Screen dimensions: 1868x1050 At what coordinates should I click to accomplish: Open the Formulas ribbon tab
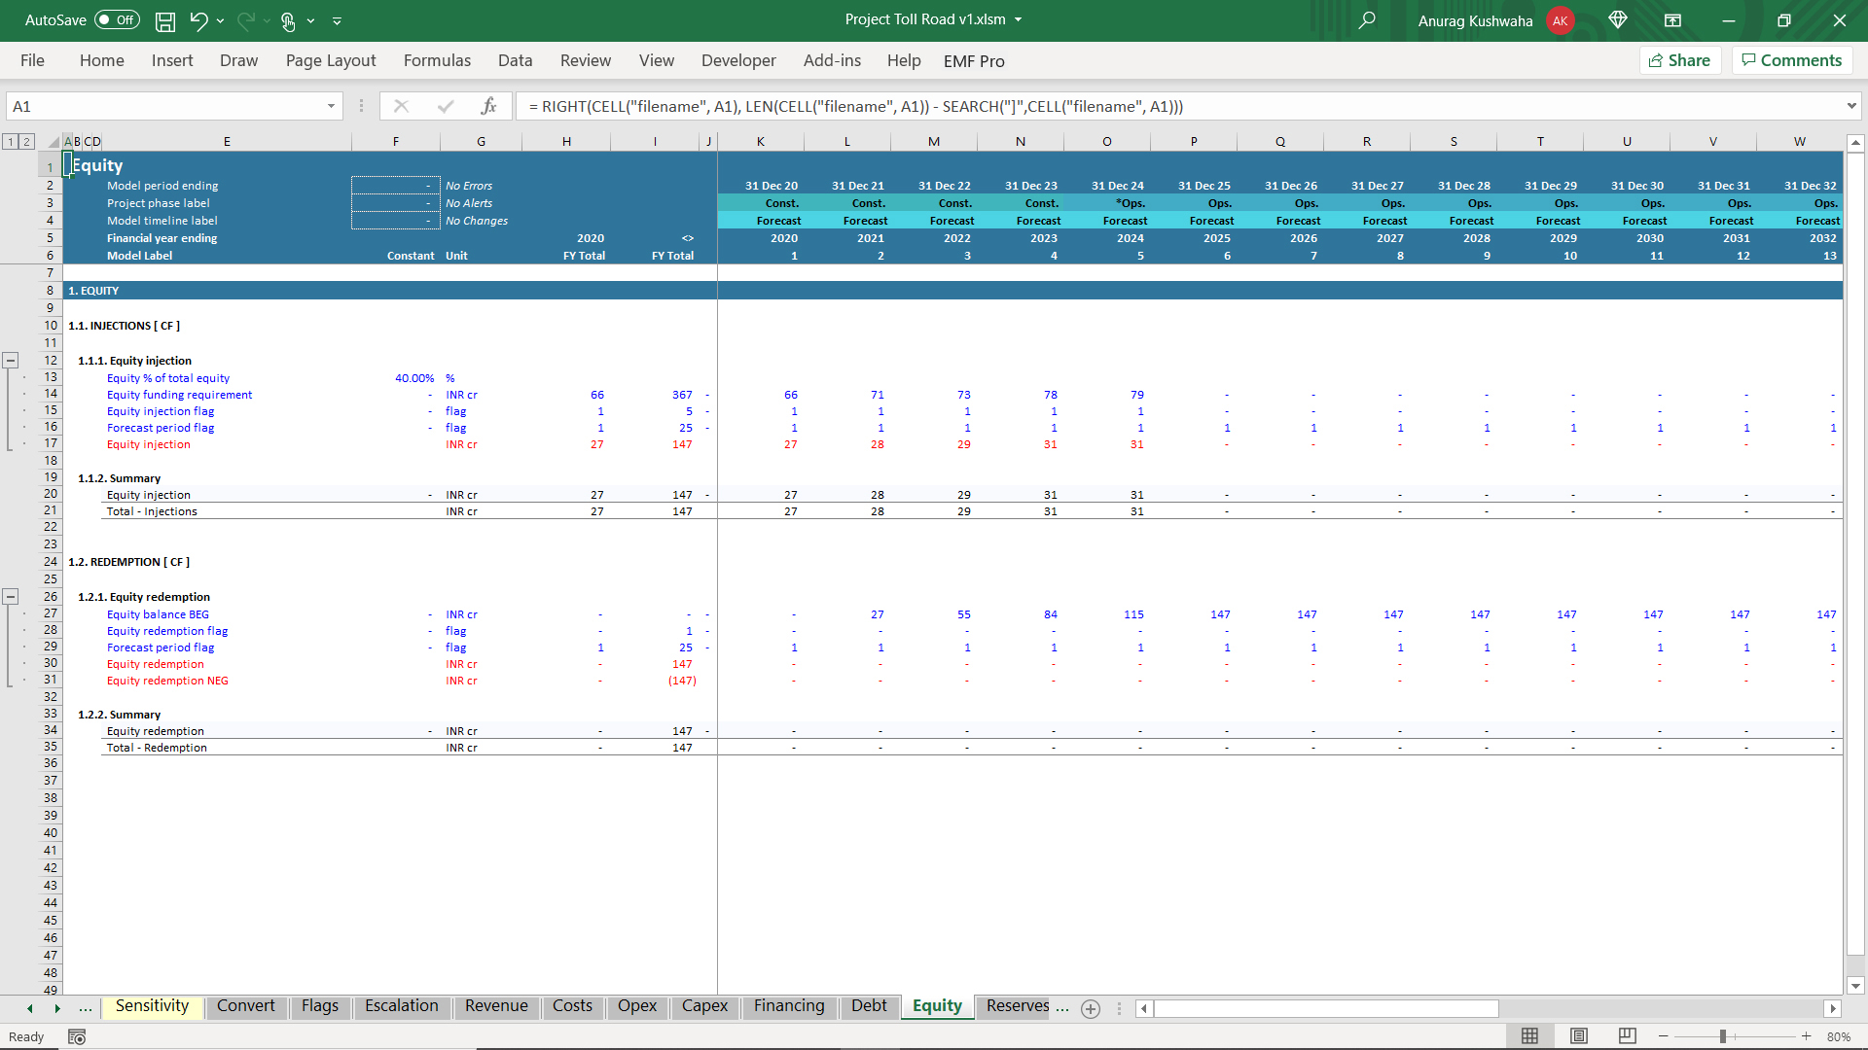[437, 60]
